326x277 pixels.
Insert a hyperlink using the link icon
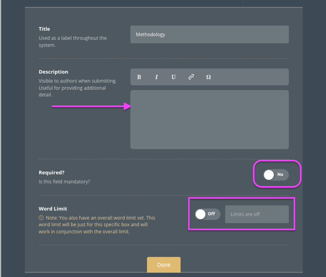[191, 77]
